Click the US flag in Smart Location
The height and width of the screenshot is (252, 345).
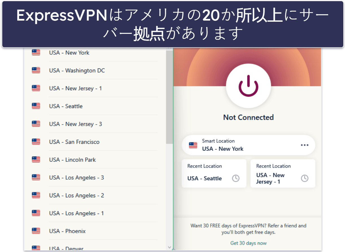click(193, 145)
